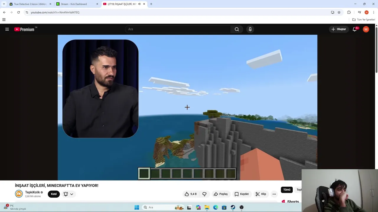Open more actions three-dot menu under video
This screenshot has height=212, width=378.
(x=274, y=194)
